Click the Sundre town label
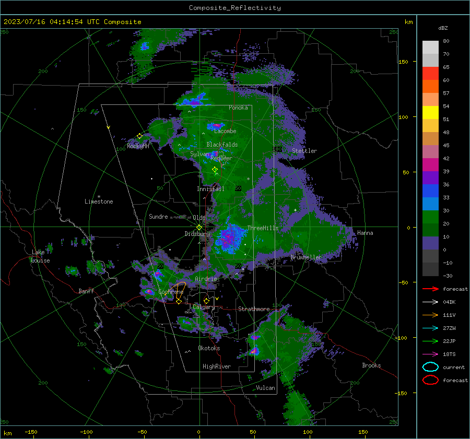This screenshot has width=470, height=439. click(x=158, y=217)
